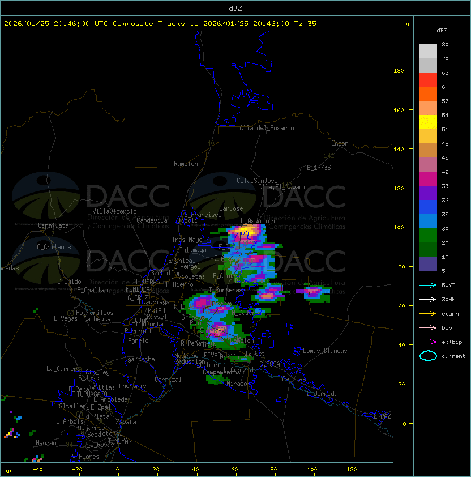Image resolution: width=471 pixels, height=477 pixels.
Task: Click the Uspallata label
Action: tap(53, 225)
